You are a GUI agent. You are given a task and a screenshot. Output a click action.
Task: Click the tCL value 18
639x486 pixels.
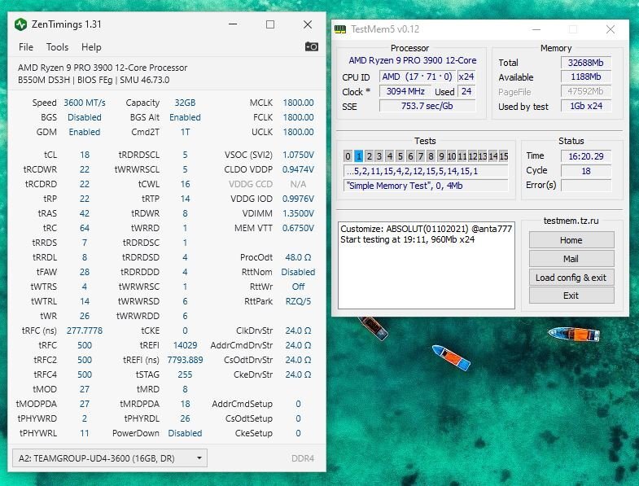(x=85, y=155)
